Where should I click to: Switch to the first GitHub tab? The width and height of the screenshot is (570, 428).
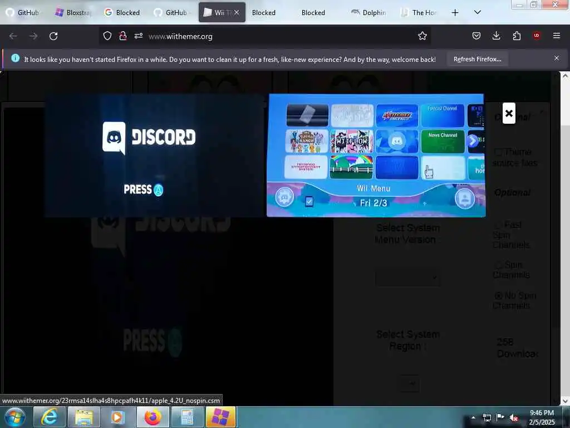point(24,12)
